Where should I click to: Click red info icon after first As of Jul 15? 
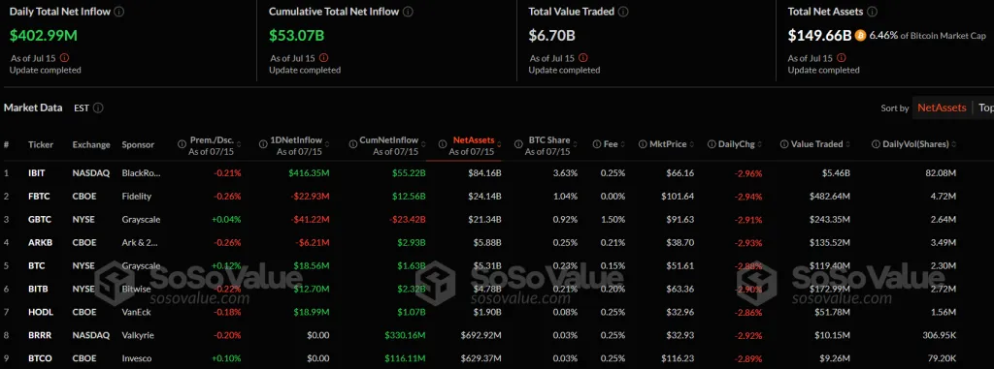(64, 57)
